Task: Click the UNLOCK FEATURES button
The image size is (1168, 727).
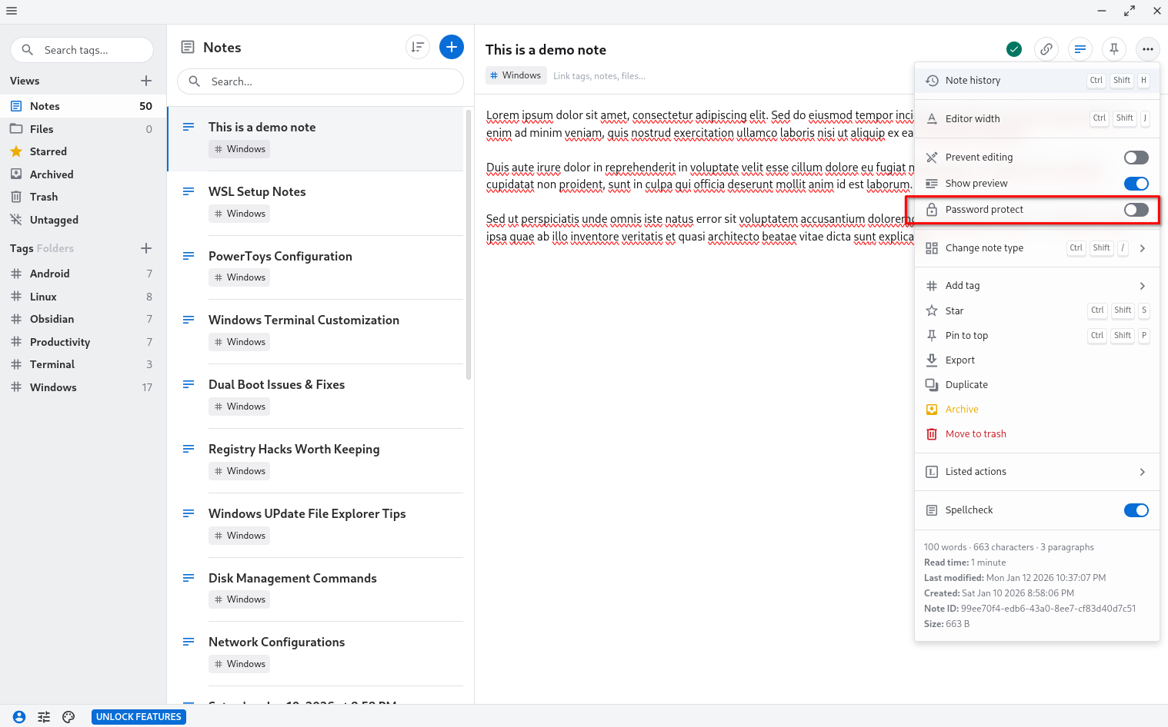Action: (138, 717)
